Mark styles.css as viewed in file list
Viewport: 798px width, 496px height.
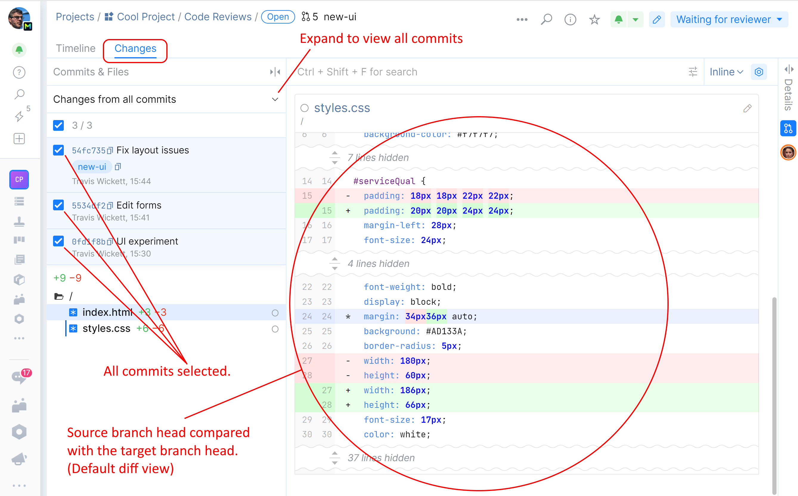coord(275,329)
